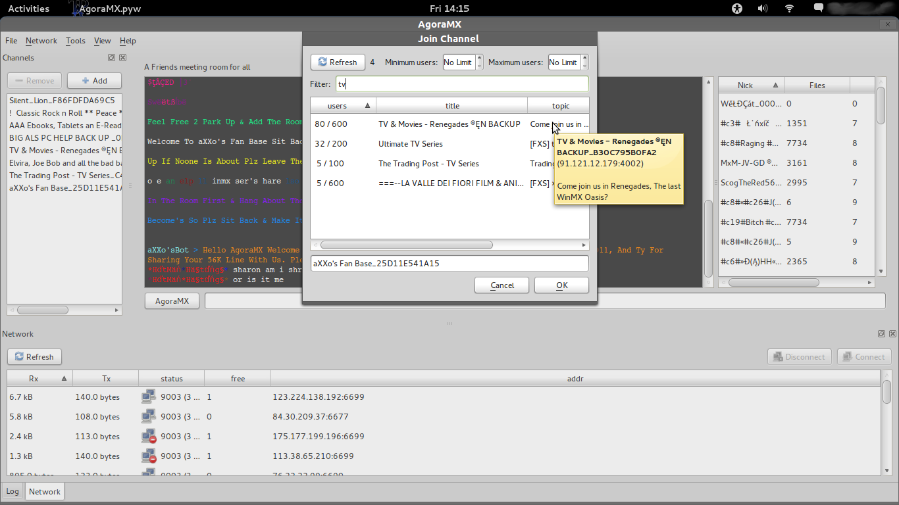Switch to the Log tab

tap(13, 492)
